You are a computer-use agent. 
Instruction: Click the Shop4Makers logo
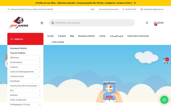coord(18,23)
